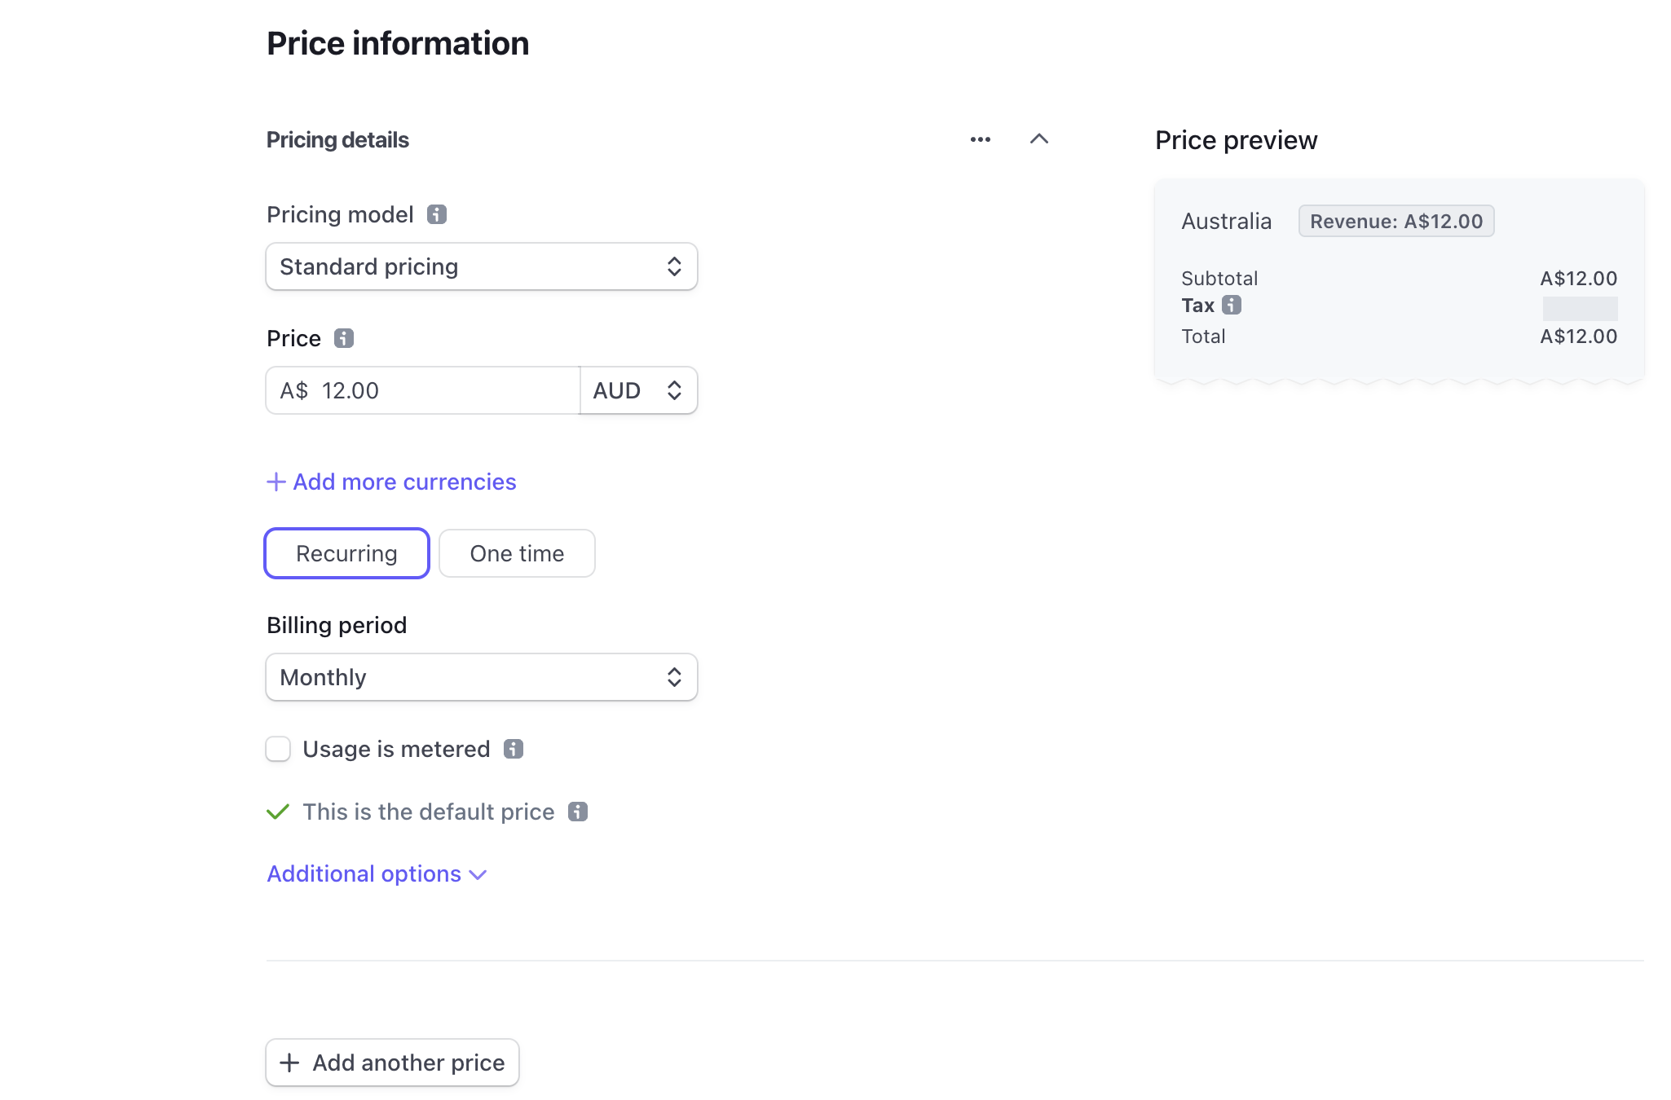Select the Recurring billing toggle

point(347,552)
